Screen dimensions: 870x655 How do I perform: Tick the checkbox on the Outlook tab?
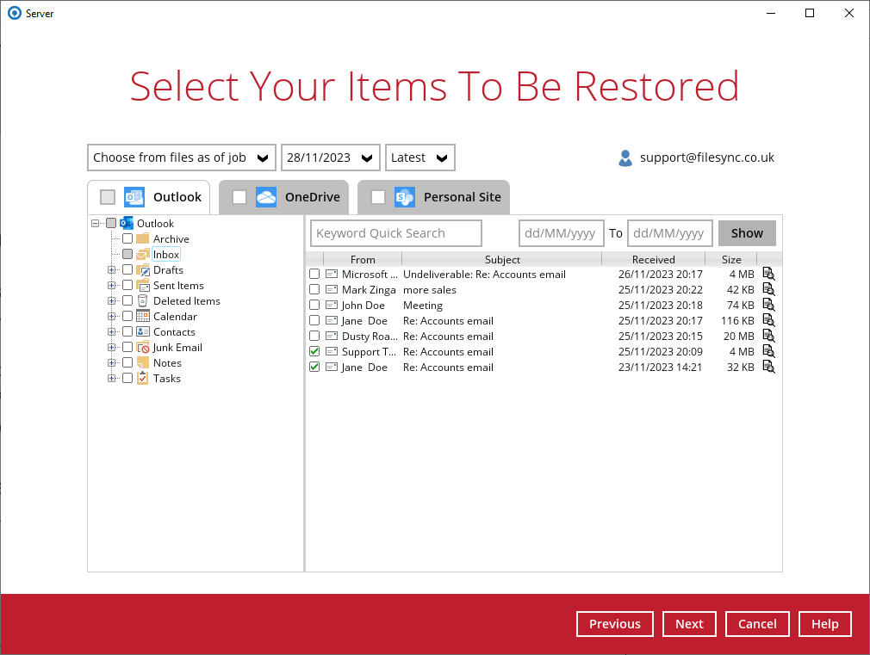107,196
